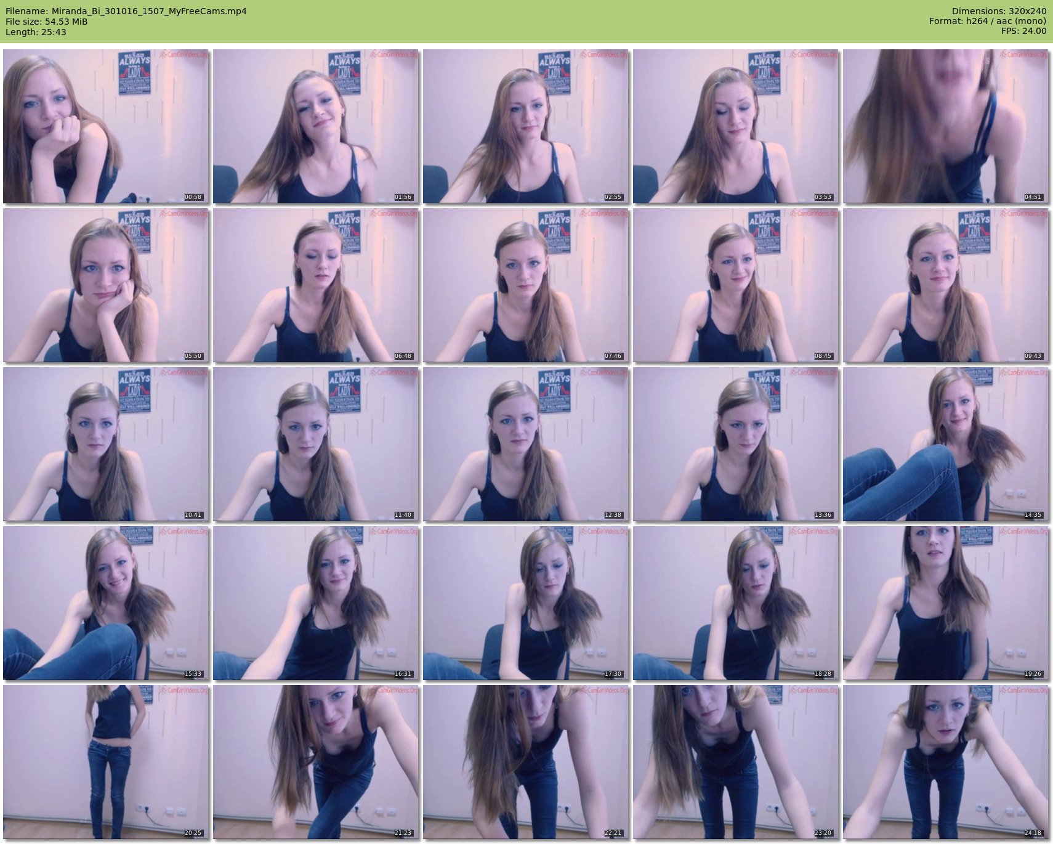Viewport: 1053px width, 844px height.
Task: Click the FPS 24.00 label
Action: point(1023,31)
